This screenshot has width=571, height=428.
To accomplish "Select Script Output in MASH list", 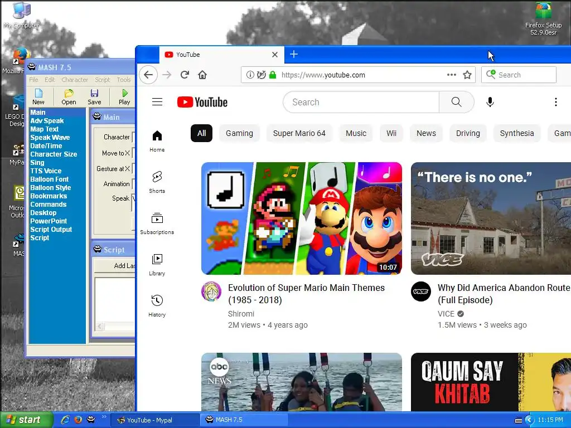I will pos(51,230).
